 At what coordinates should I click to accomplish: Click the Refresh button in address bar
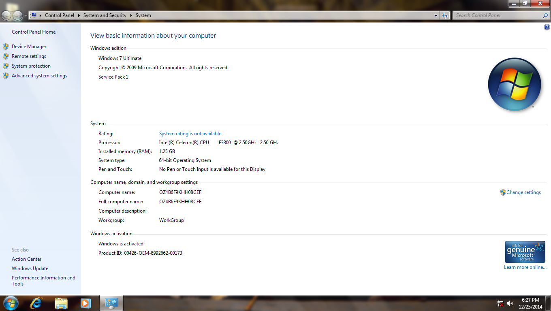point(445,15)
